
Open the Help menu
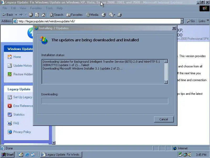[60, 8]
